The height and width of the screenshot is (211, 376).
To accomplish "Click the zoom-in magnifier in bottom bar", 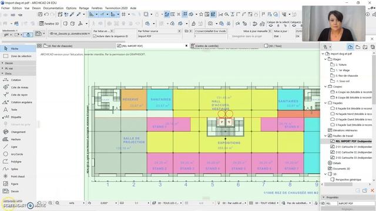I will 51,203.
